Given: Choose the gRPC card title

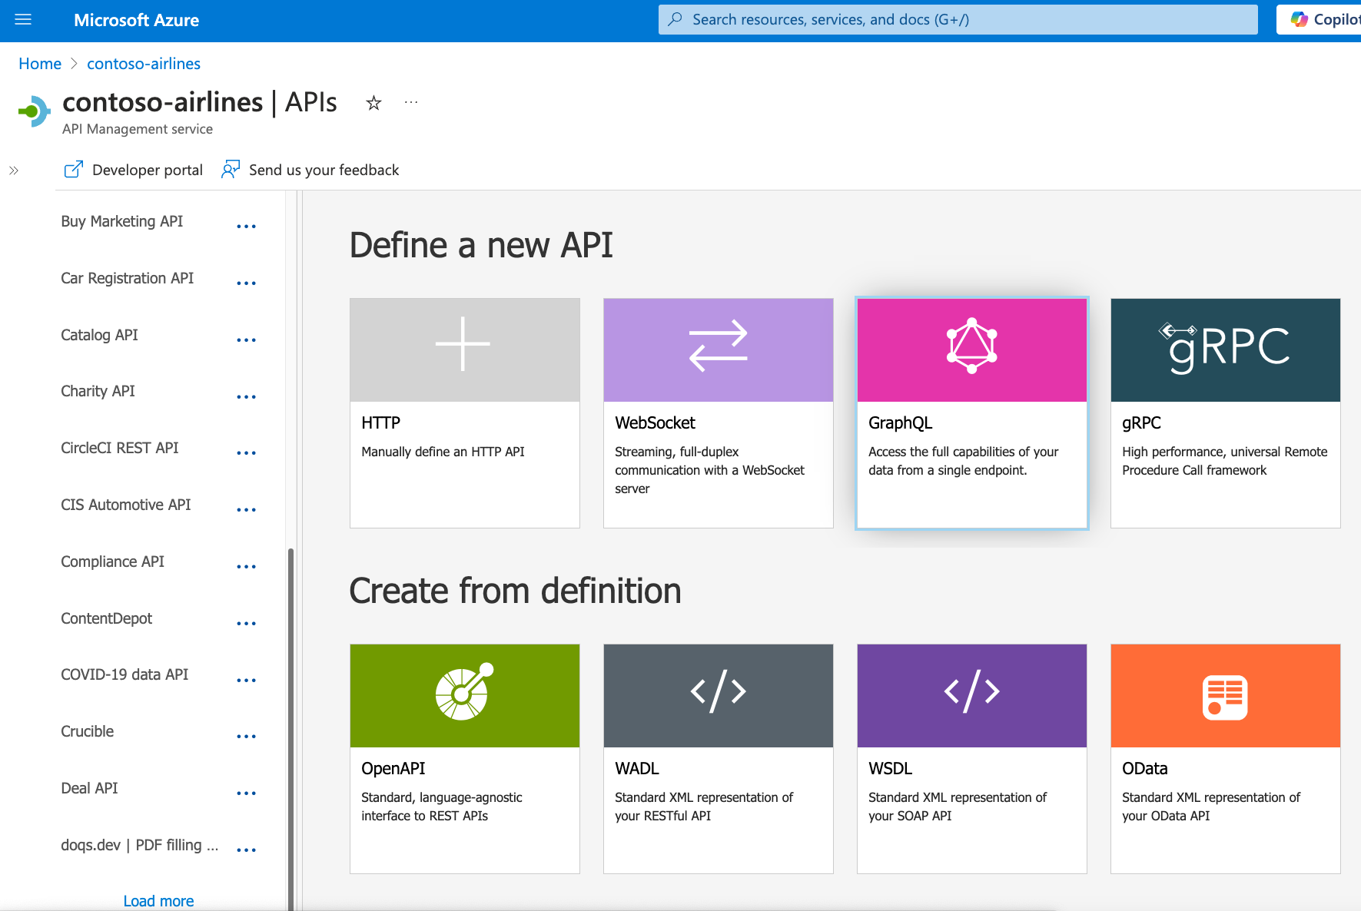Looking at the screenshot, I should 1141,423.
